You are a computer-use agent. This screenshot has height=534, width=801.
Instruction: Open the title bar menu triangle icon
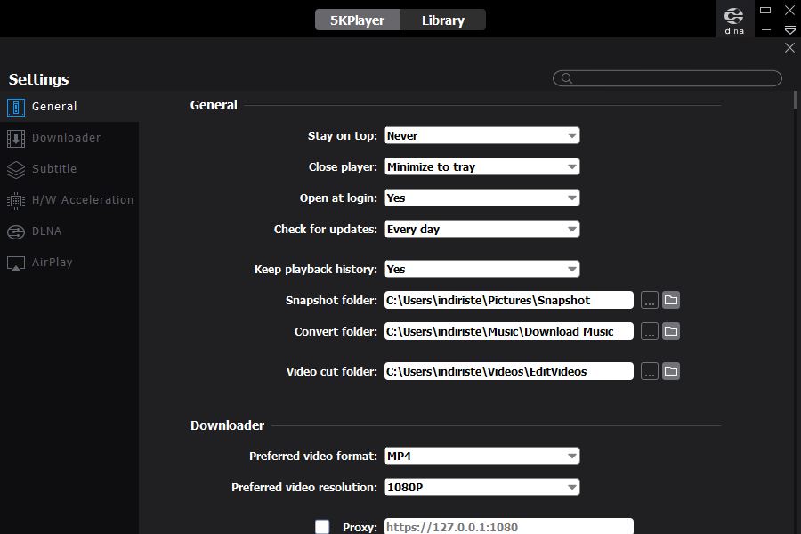click(789, 30)
